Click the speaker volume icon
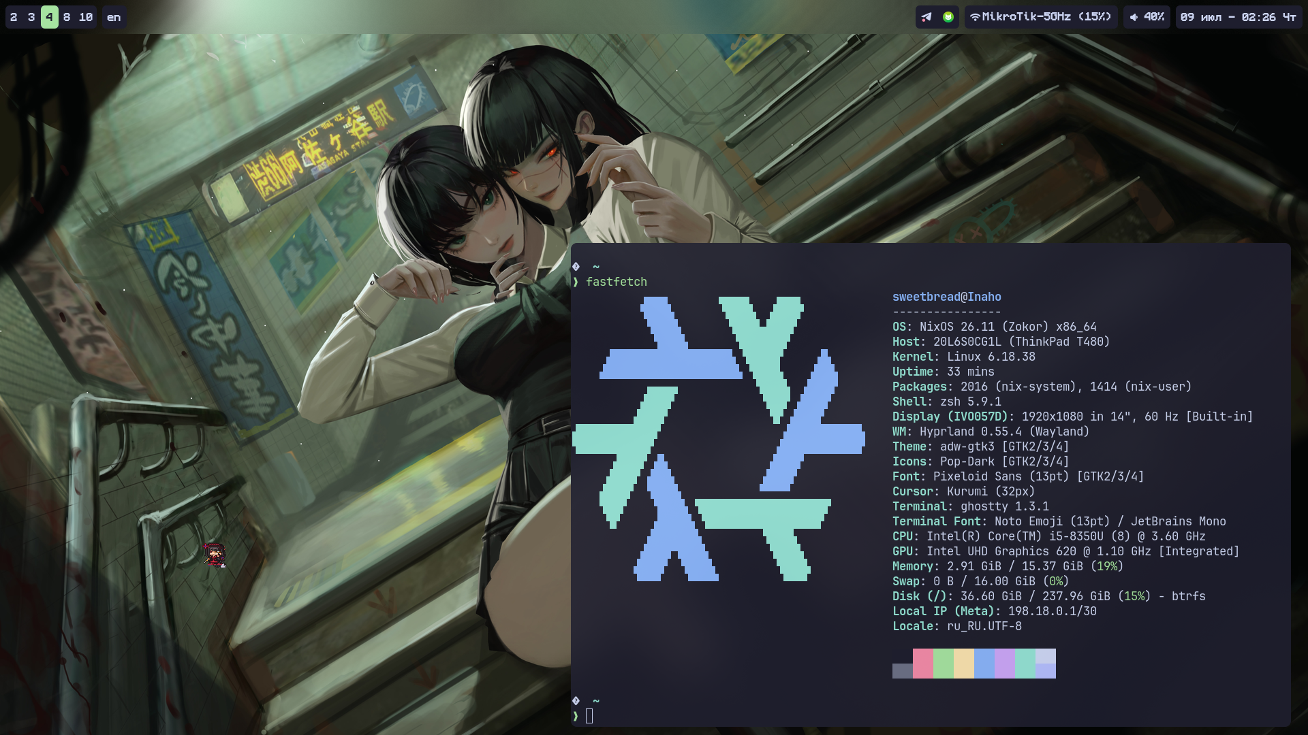 point(1134,17)
